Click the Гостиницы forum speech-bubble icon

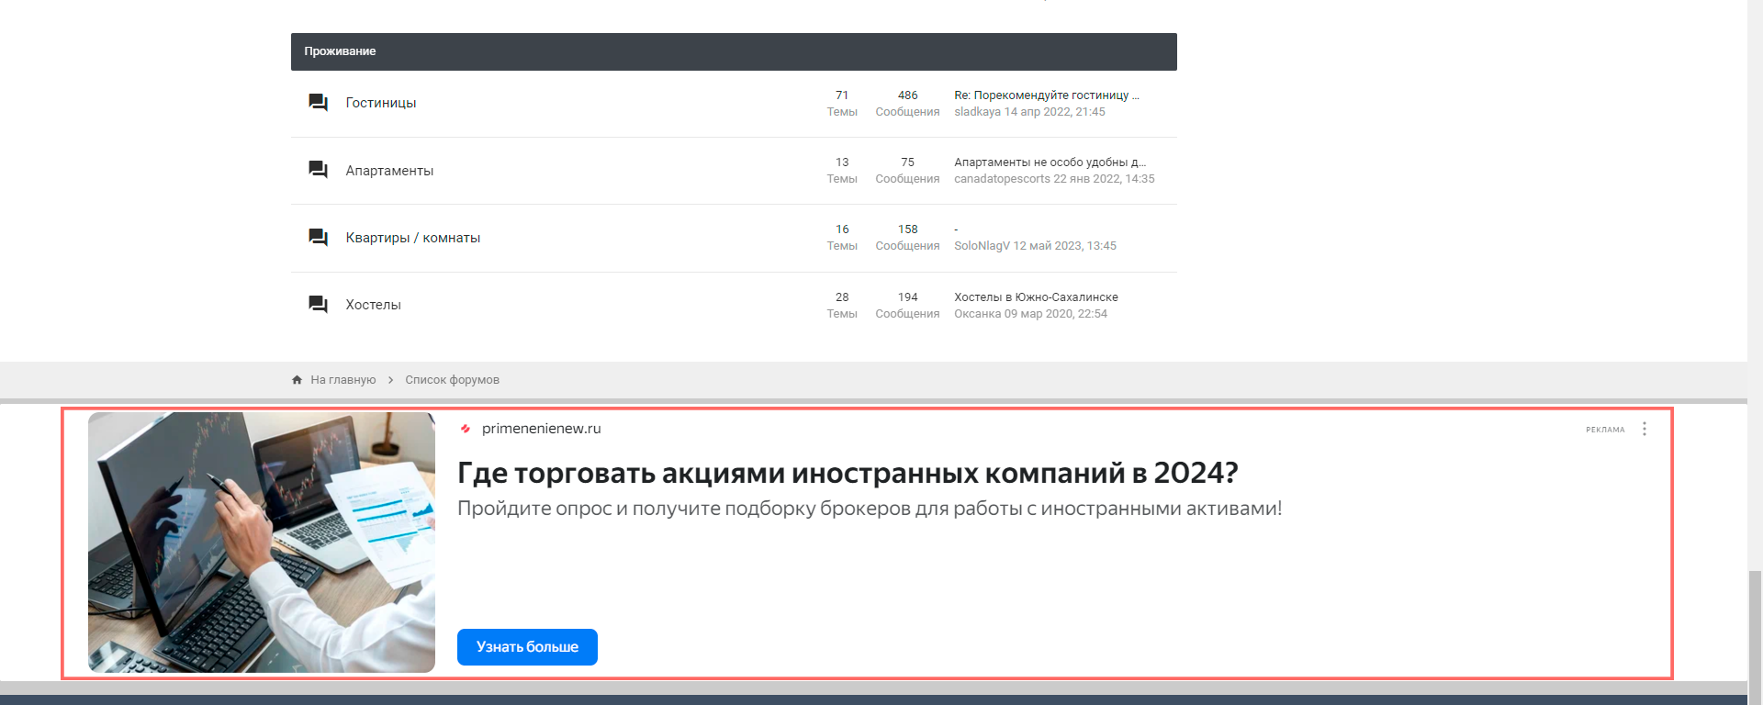coord(319,102)
